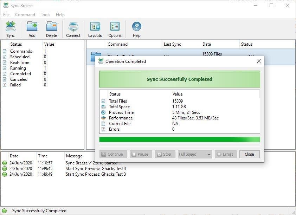Click the Close button in dialog
The width and height of the screenshot is (296, 215).
[249, 154]
